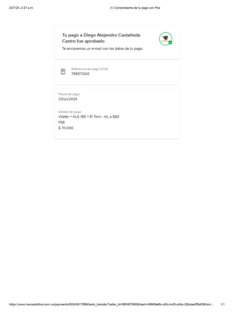Click the 'Te enviaremos un e-mail' message
Image resolution: width=234 pixels, height=312 pixels.
[103, 48]
